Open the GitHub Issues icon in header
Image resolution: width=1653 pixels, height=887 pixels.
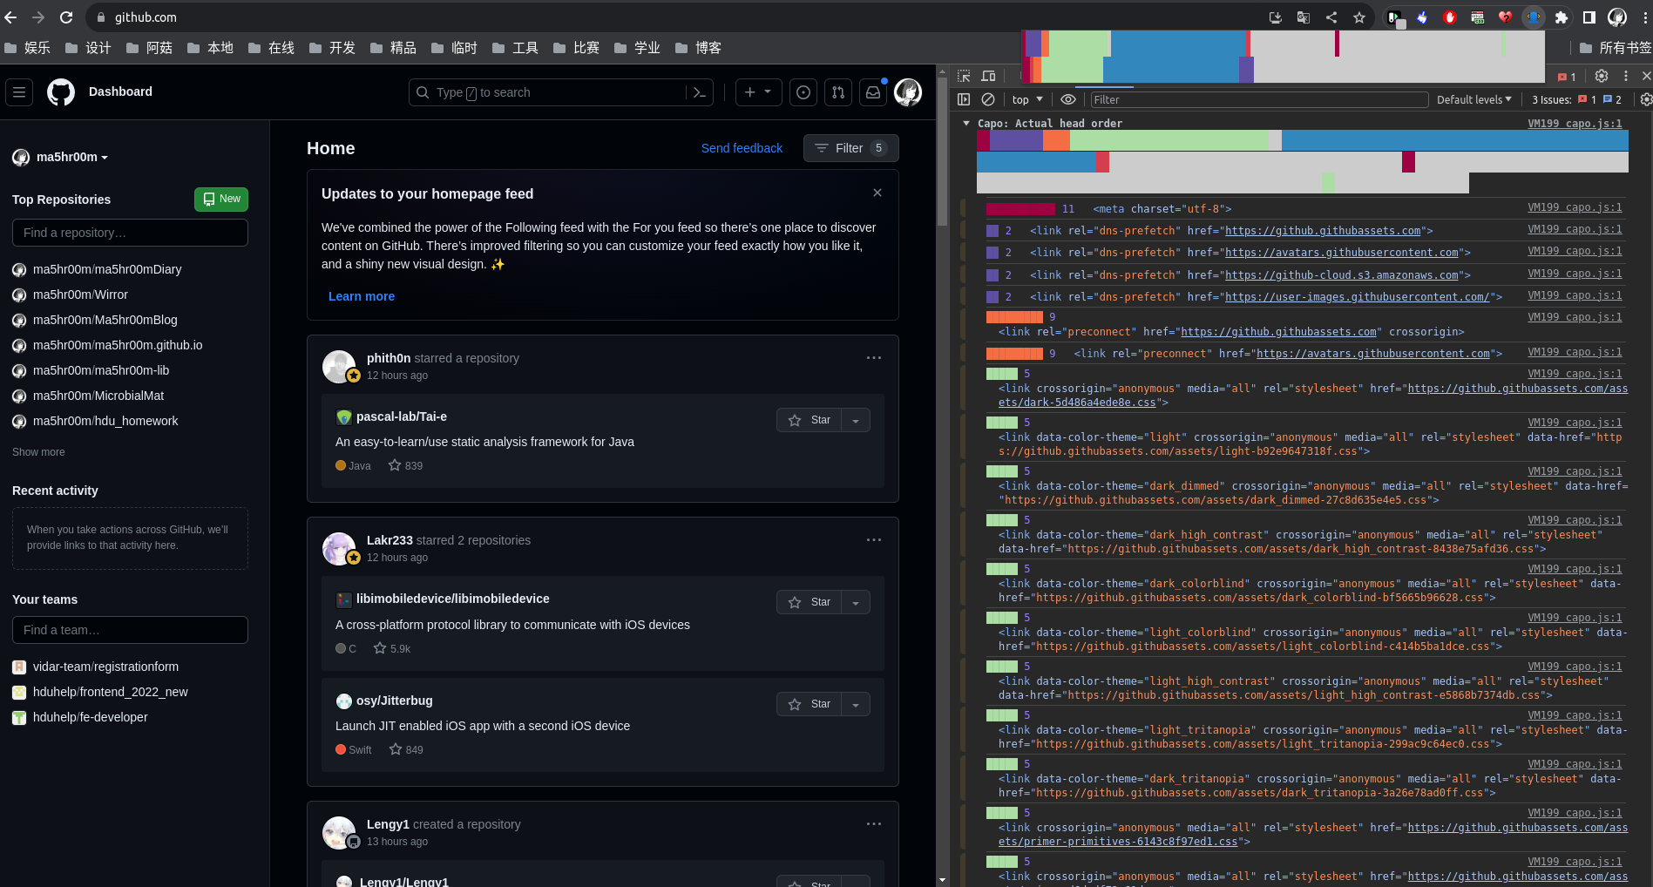803,92
